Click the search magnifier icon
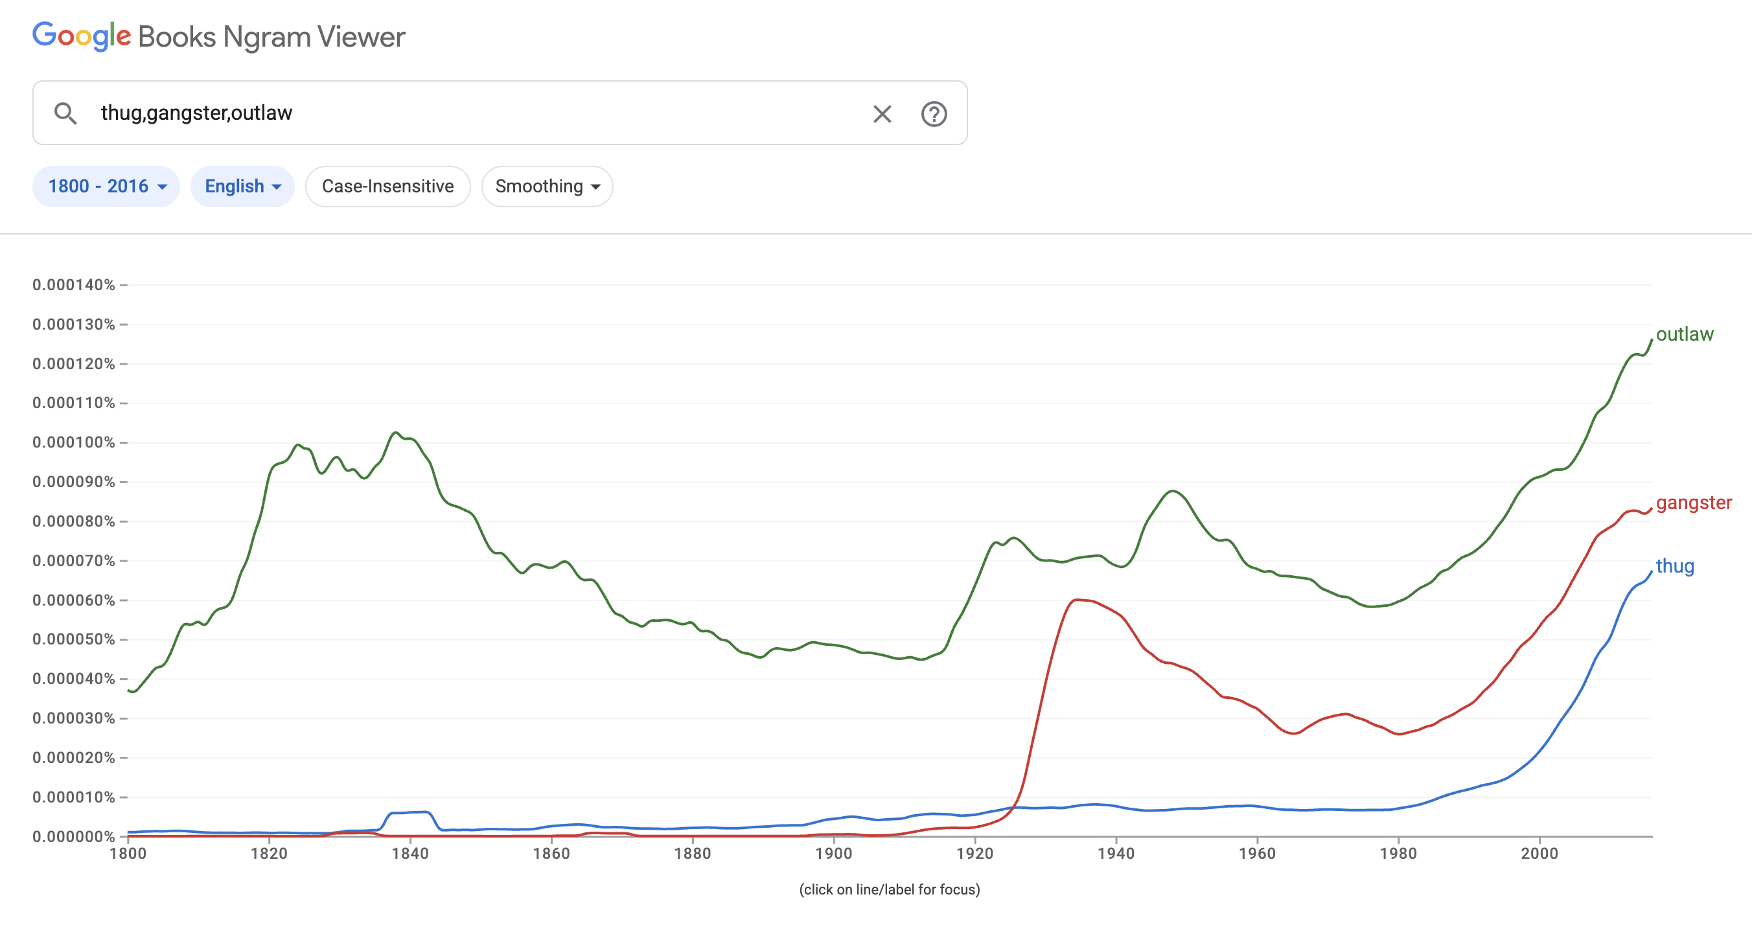This screenshot has width=1752, height=934. point(66,113)
